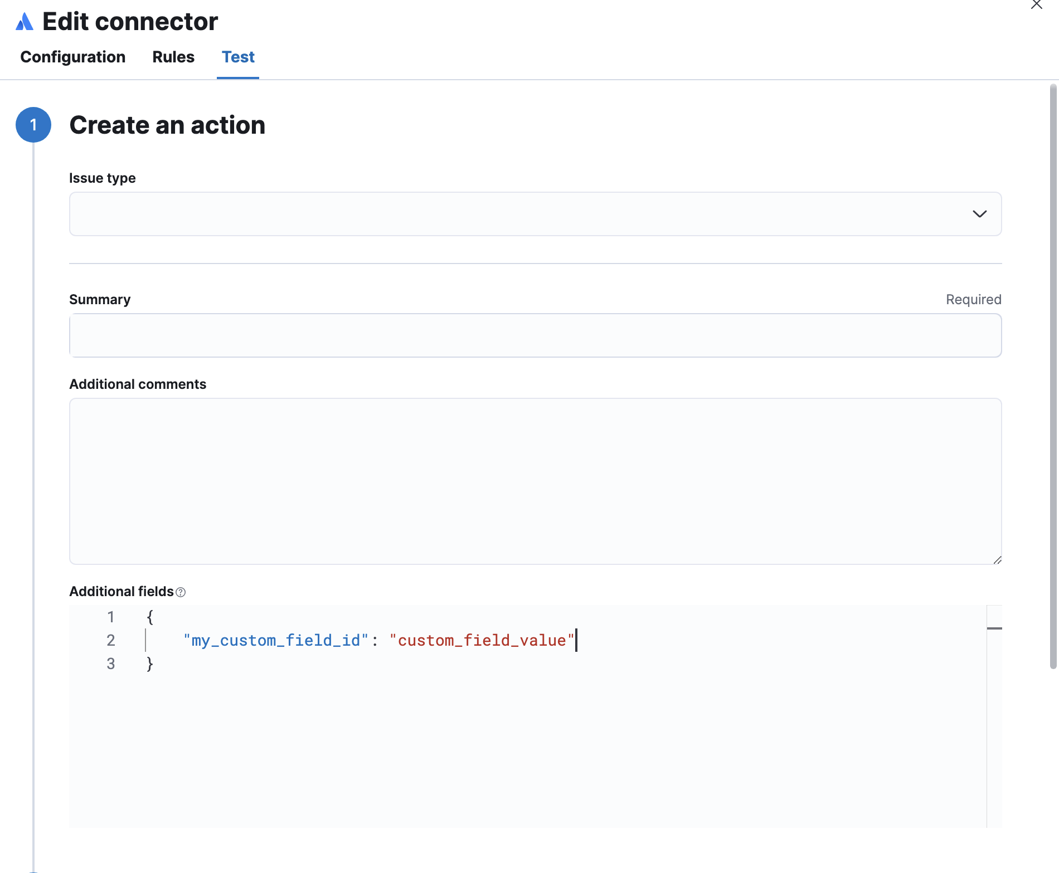Click the step indicator circle 1
This screenshot has height=873, width=1059.
click(x=33, y=125)
